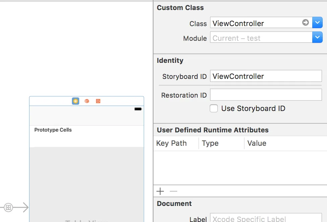Add a new runtime attribute with plus
This screenshot has width=327, height=222.
pos(160,191)
